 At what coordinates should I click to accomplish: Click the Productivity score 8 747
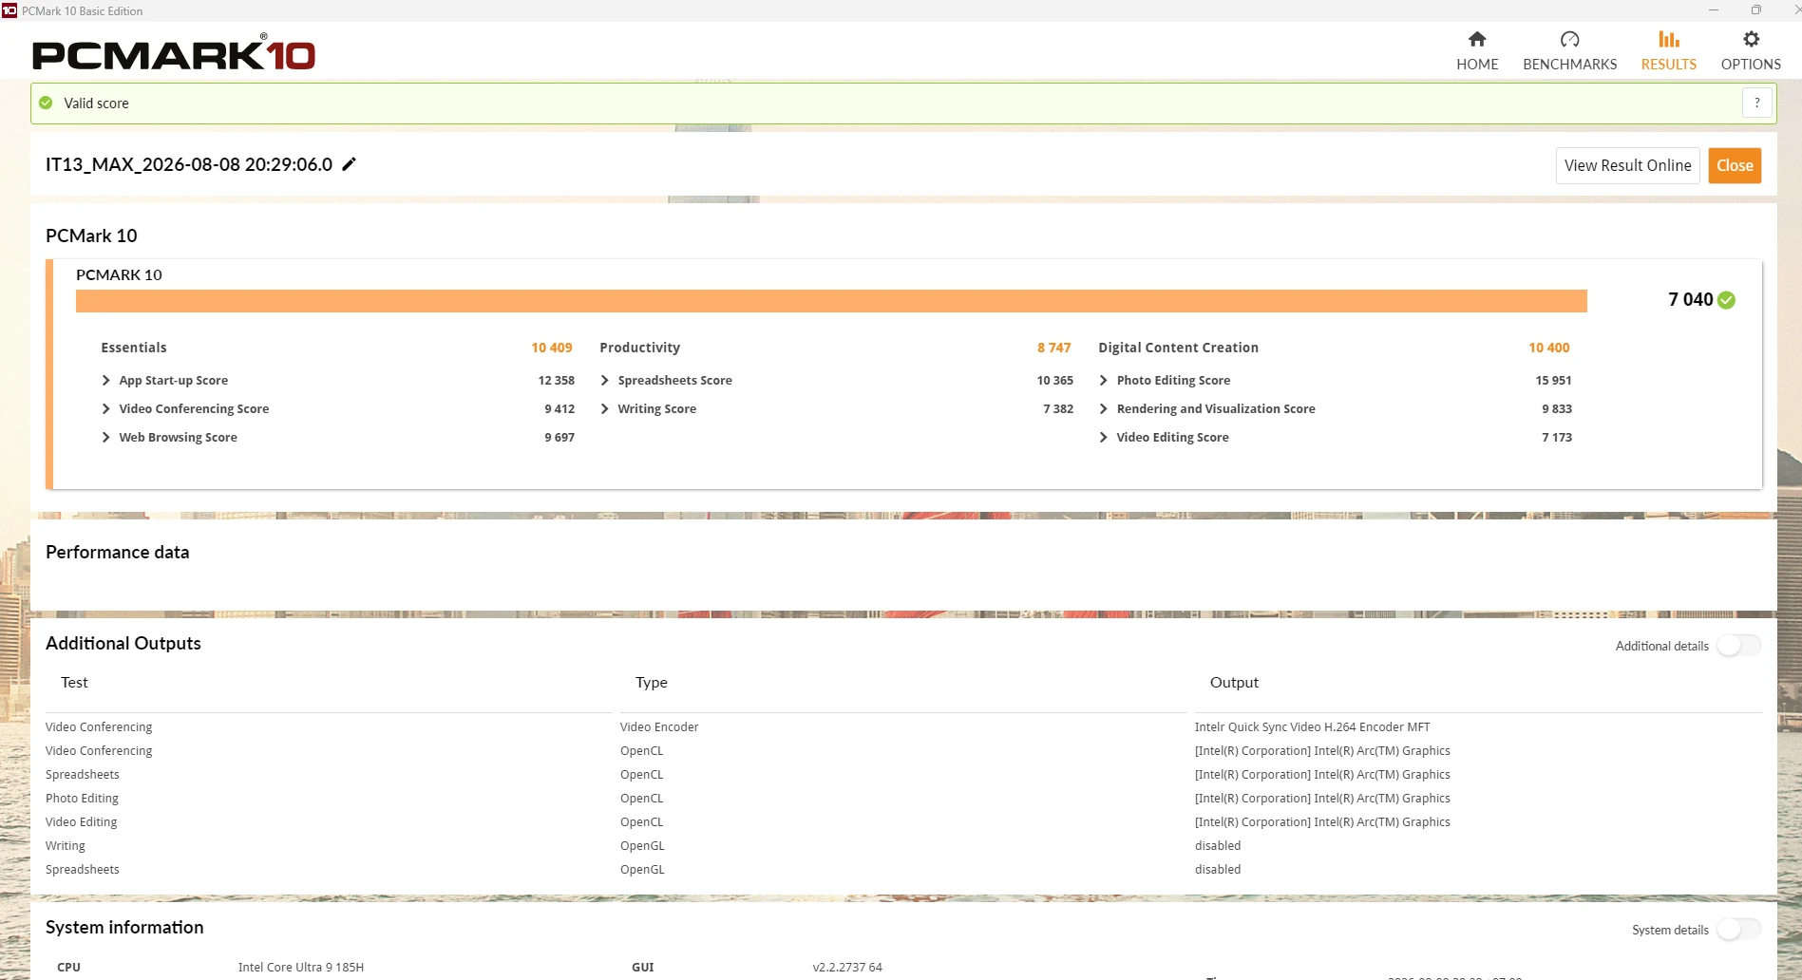point(1054,348)
